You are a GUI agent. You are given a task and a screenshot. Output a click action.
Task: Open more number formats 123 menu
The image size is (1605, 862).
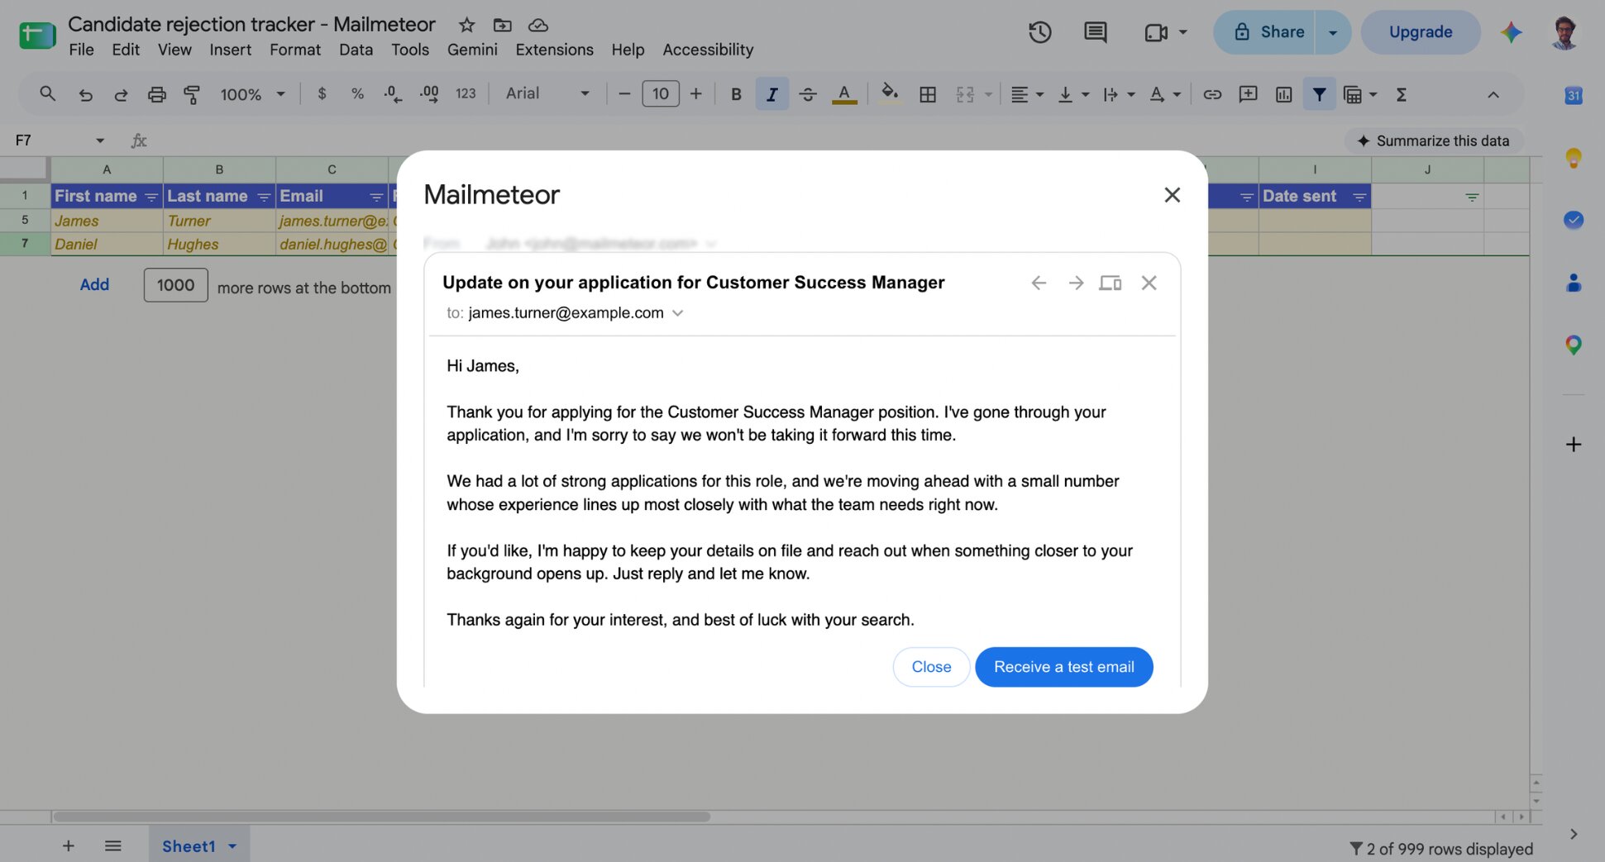click(466, 94)
